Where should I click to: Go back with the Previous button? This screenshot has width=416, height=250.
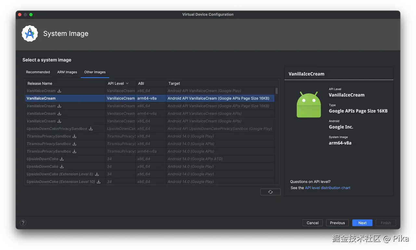(x=337, y=223)
